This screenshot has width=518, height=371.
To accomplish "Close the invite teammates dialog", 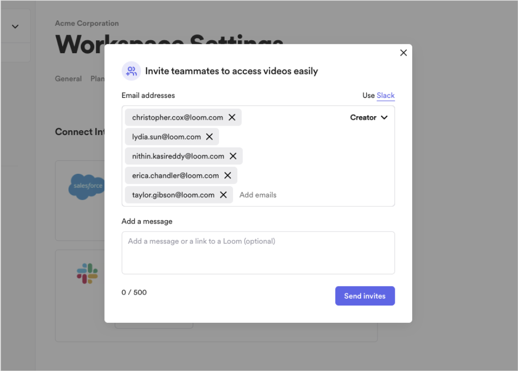I will click(x=403, y=53).
